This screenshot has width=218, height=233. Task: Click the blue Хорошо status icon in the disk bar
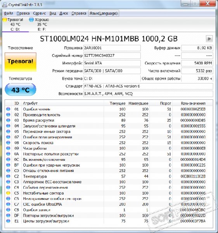(31, 20)
